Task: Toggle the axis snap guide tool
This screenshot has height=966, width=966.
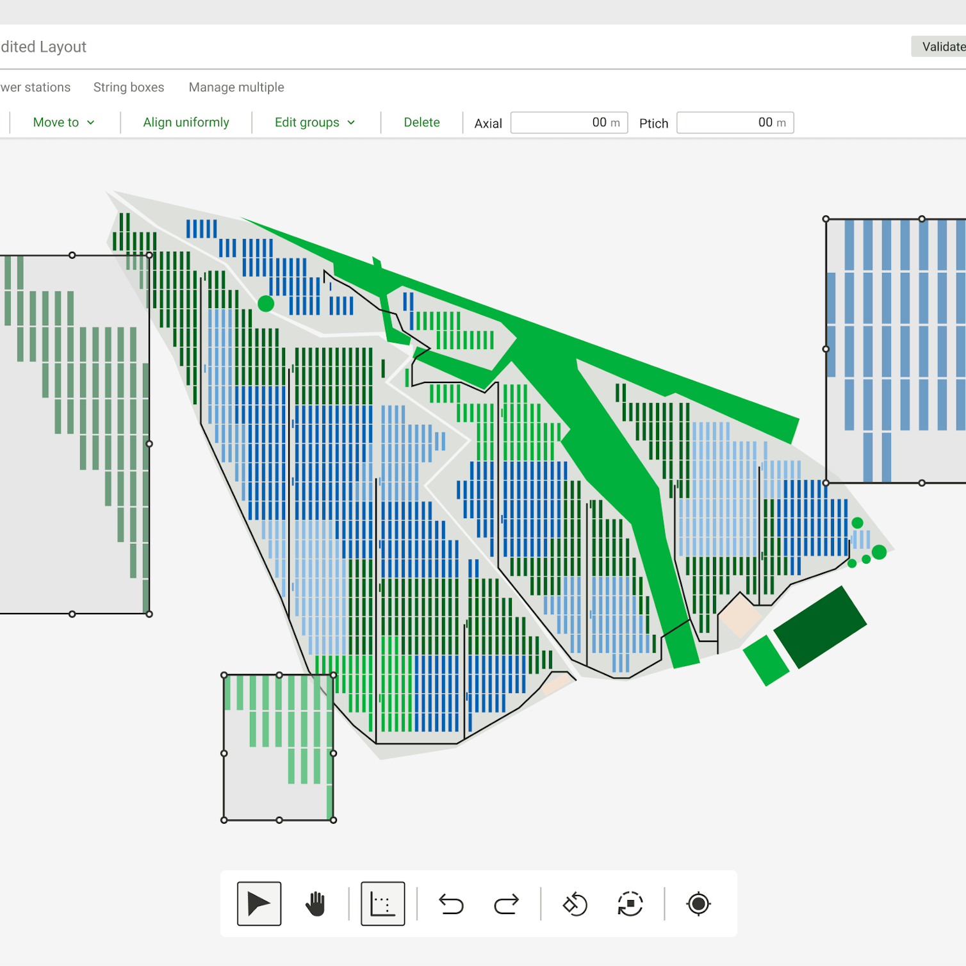Action: coord(382,904)
